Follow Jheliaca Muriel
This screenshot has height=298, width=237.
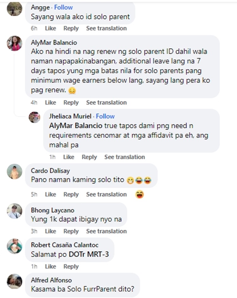[105, 116]
